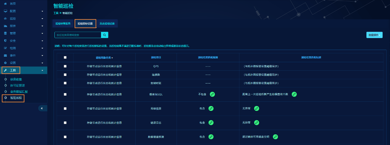Edit matching rule 不包含 for 慢查询SQL
The width and height of the screenshot is (390, 145).
[x=212, y=94]
